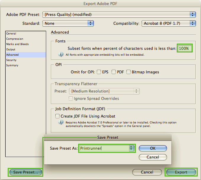The image size is (201, 180).
Task: Open the Adobe PDF Preset dropdown
Action: [x=193, y=14]
